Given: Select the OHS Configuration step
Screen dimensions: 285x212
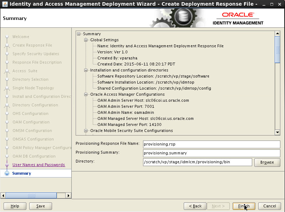Looking at the screenshot, I should click(30, 113).
